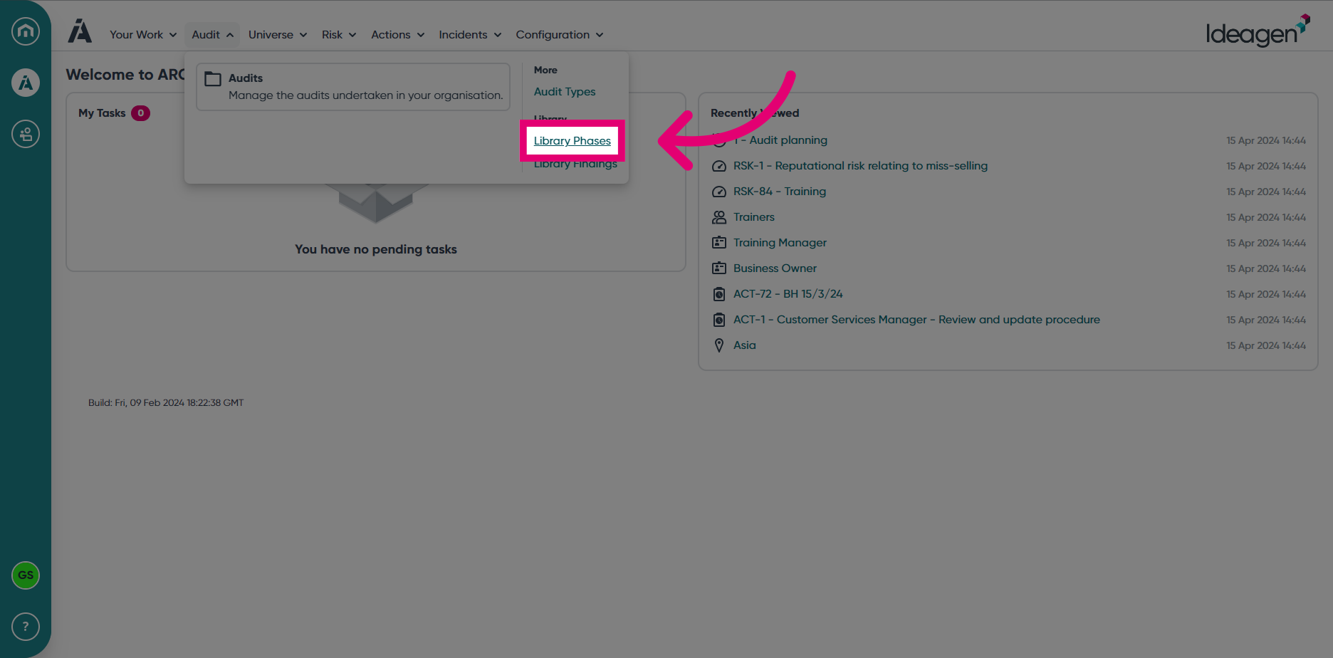Screen dimensions: 1333x658
Task: Click the ARC app icon in sidebar
Action: [x=26, y=83]
